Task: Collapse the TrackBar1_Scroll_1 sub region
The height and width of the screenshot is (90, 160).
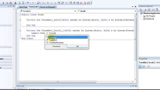Action: click(x=20, y=30)
